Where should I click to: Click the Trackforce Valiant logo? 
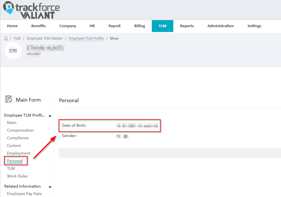(x=31, y=10)
